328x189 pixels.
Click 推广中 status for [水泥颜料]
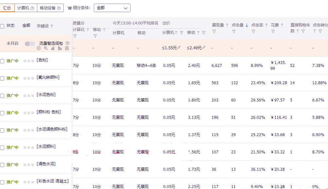pyautogui.click(x=12, y=148)
